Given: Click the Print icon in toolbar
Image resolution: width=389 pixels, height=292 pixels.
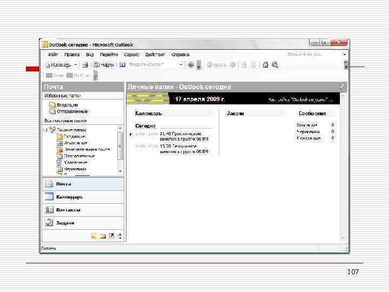Looking at the screenshot, I should point(85,65).
